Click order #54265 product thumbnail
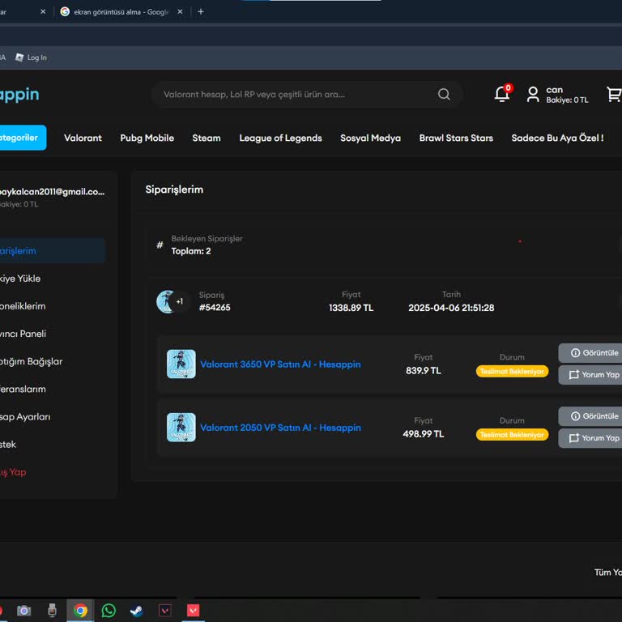This screenshot has height=622, width=622. (x=166, y=301)
